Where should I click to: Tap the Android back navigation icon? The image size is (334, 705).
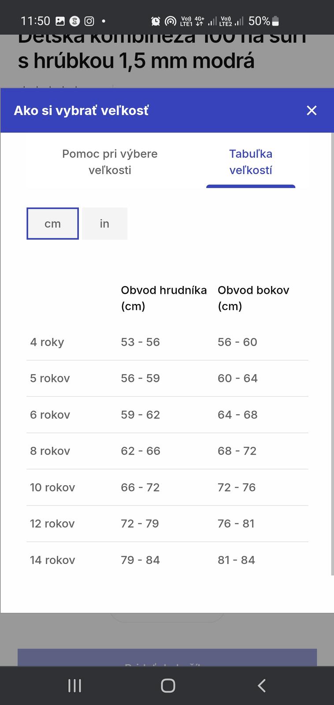(261, 686)
